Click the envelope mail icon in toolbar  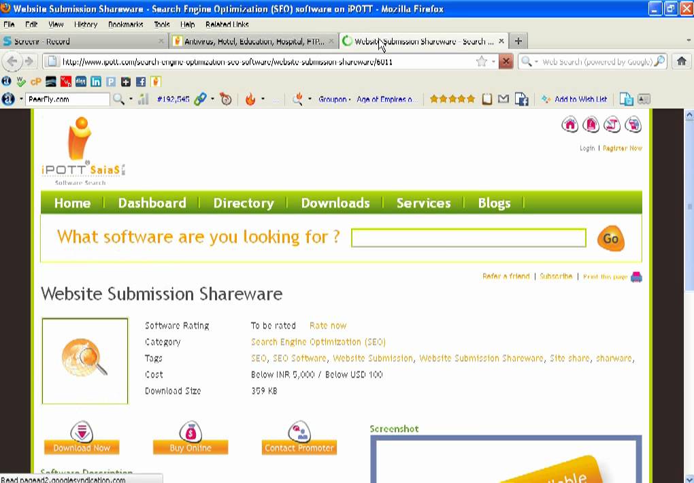[503, 99]
